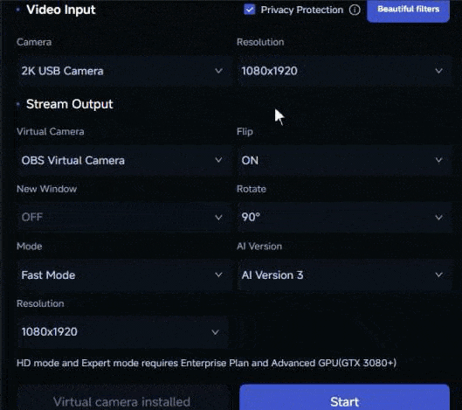Image resolution: width=462 pixels, height=410 pixels.
Task: Click the New Window field label
Action: tap(46, 189)
